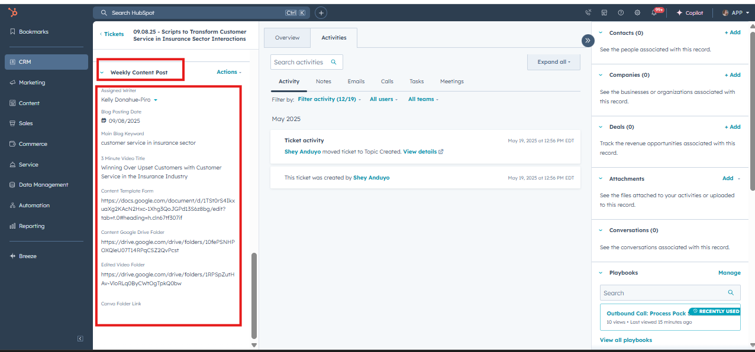Image resolution: width=755 pixels, height=352 pixels.
Task: Click the left panel scroll down arrow
Action: 254,345
